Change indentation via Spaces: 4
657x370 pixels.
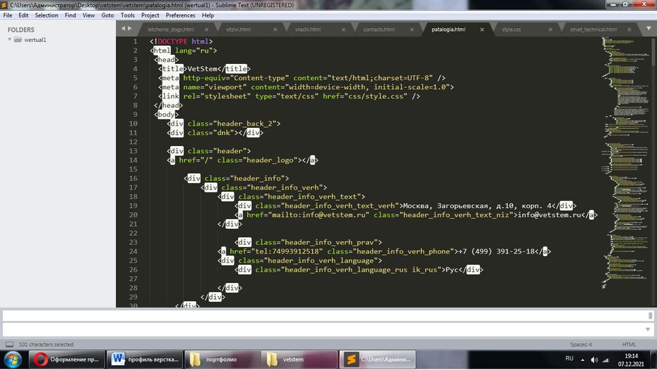click(x=580, y=345)
